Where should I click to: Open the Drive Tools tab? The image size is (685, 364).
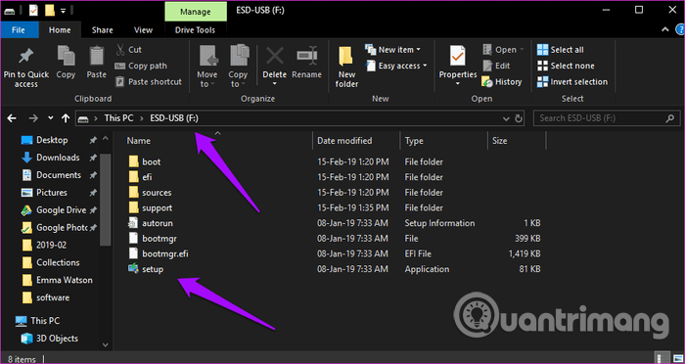[x=196, y=30]
